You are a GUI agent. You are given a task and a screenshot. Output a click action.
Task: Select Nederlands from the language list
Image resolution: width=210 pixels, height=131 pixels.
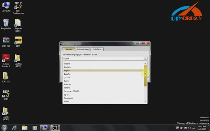coord(103,98)
